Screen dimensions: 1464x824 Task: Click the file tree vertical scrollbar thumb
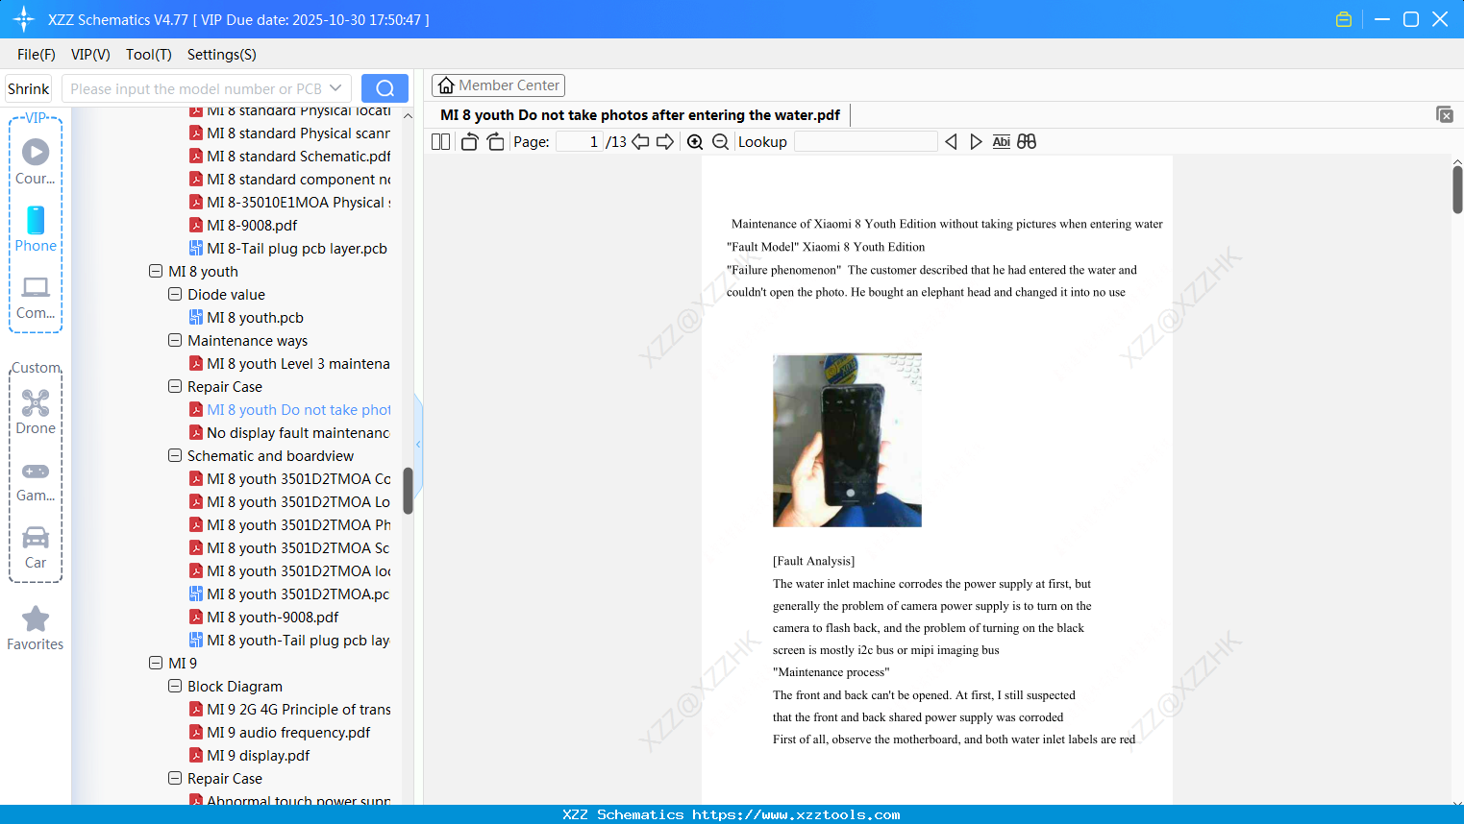tap(408, 491)
